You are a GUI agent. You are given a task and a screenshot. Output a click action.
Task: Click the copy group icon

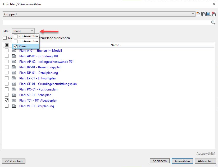[x=203, y=14]
